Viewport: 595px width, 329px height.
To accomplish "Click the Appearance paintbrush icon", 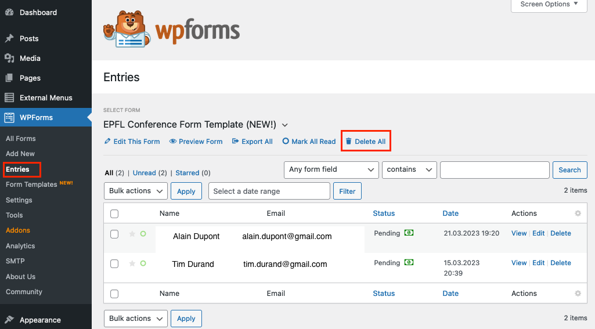I will [x=9, y=320].
